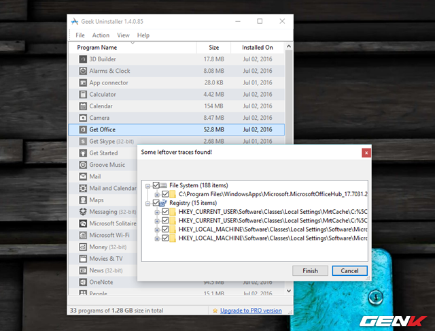
Task: Select the Camera app icon
Action: click(x=83, y=117)
